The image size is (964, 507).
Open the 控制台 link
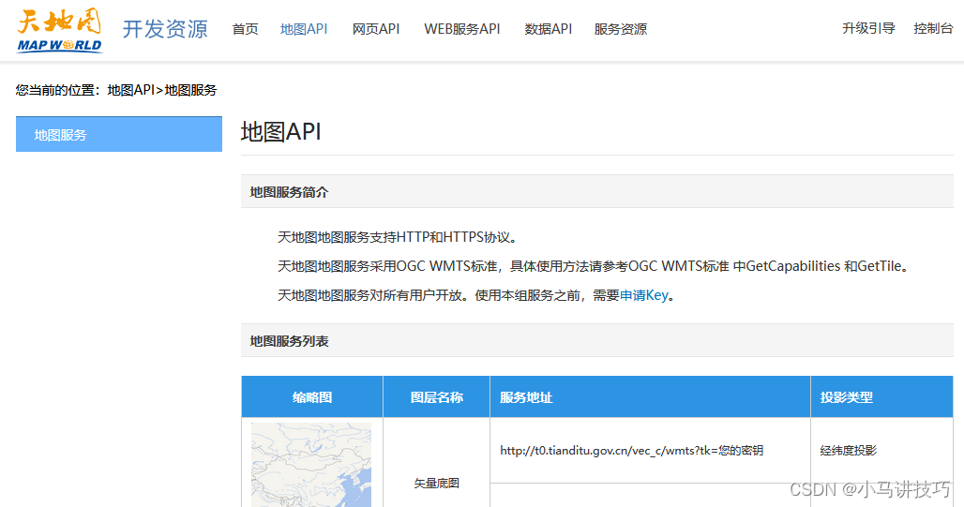click(x=933, y=28)
